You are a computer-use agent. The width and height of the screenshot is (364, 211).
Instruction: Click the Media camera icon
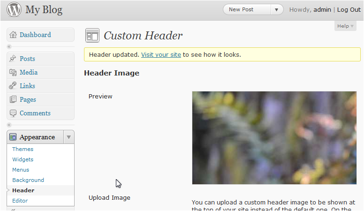click(x=13, y=72)
